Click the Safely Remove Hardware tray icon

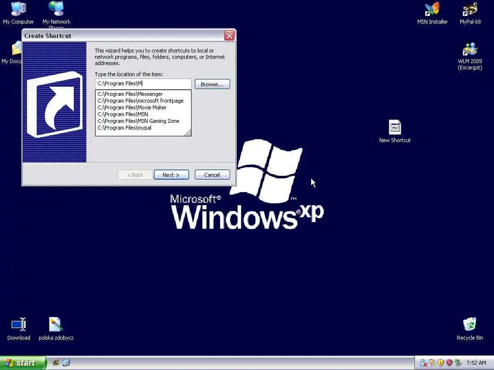[x=458, y=363]
